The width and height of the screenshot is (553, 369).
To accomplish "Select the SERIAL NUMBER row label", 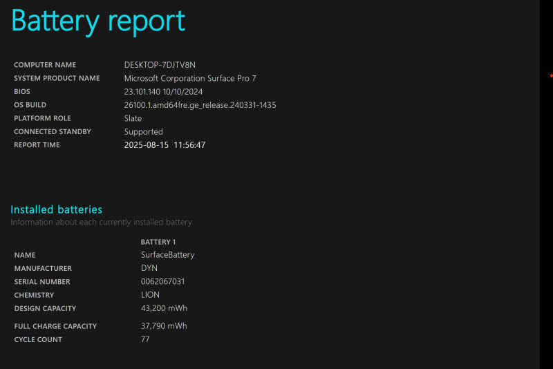I will coord(42,282).
